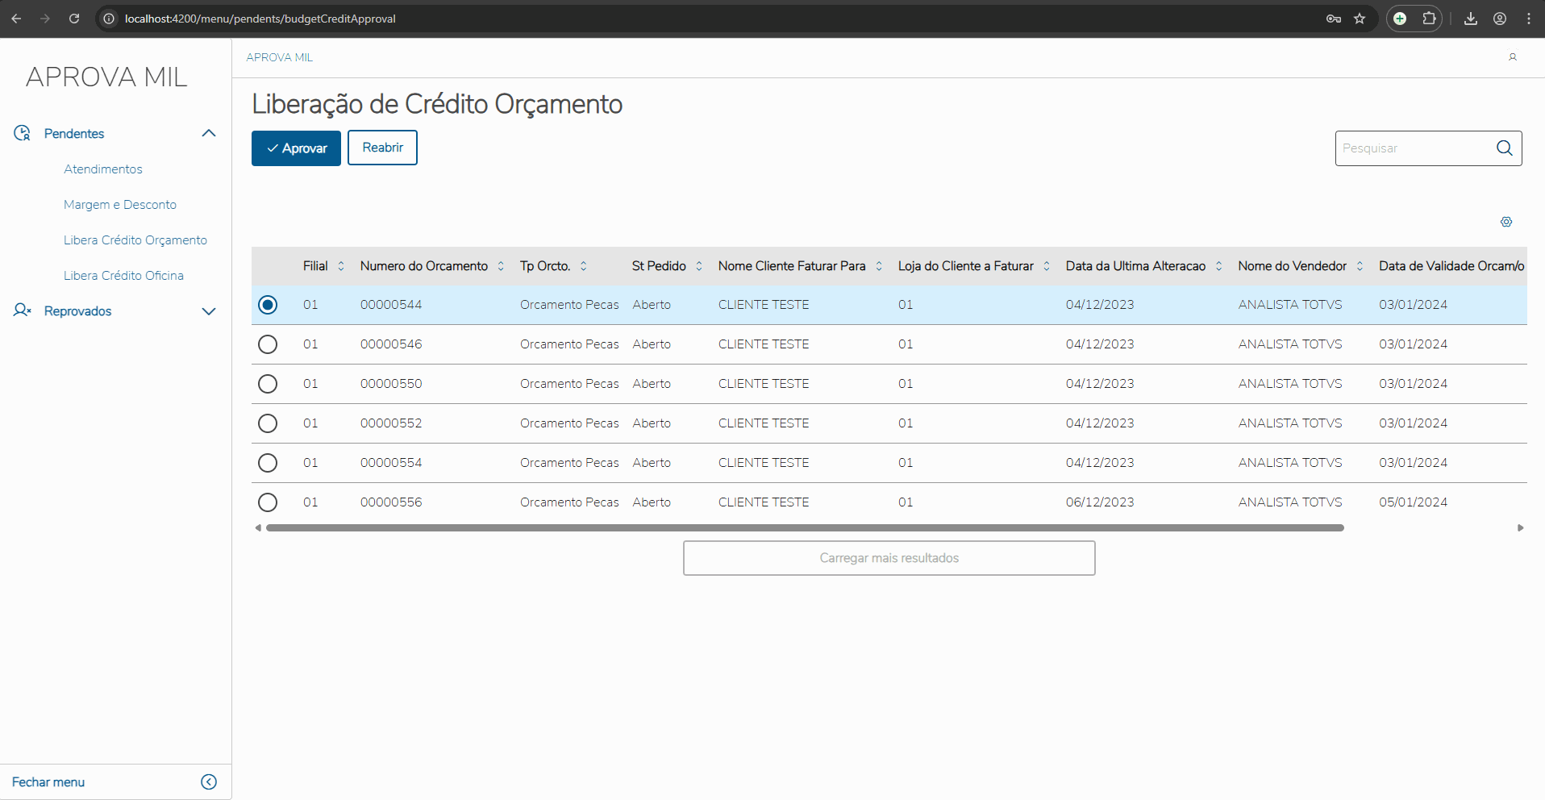Image resolution: width=1545 pixels, height=800 pixels.
Task: Expand the Reprovados menu section
Action: point(208,311)
